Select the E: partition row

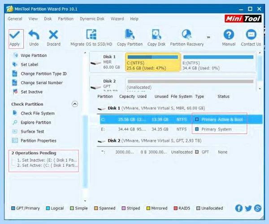pyautogui.click(x=181, y=129)
